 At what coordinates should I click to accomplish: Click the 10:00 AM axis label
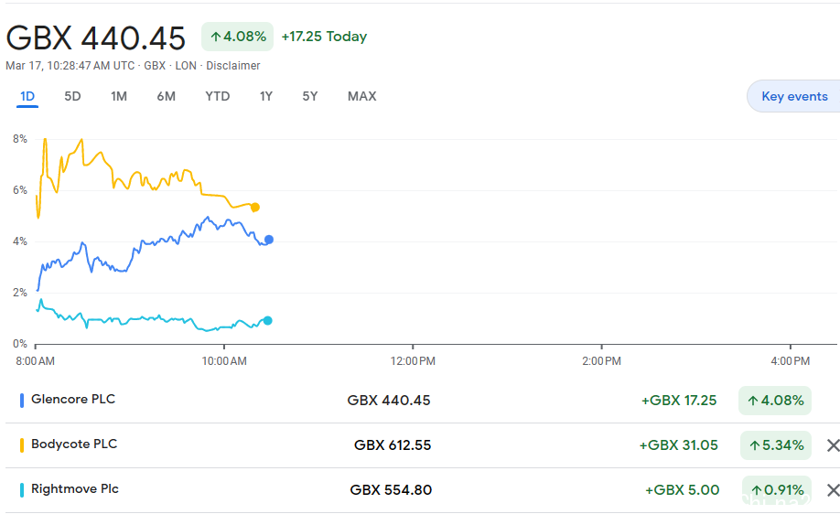[224, 361]
